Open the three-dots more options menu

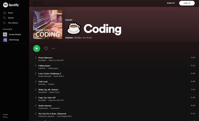(x=53, y=49)
